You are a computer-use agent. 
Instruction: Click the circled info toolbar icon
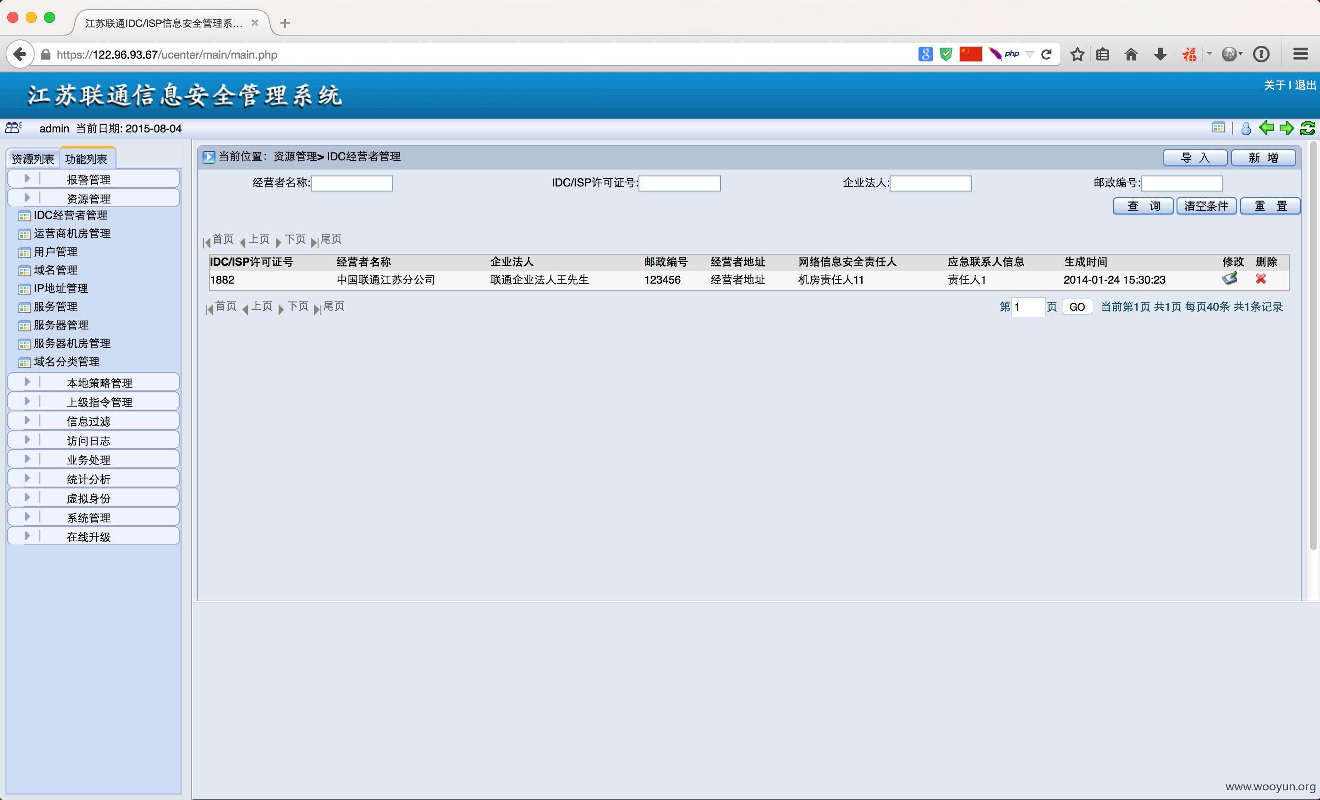click(1261, 54)
